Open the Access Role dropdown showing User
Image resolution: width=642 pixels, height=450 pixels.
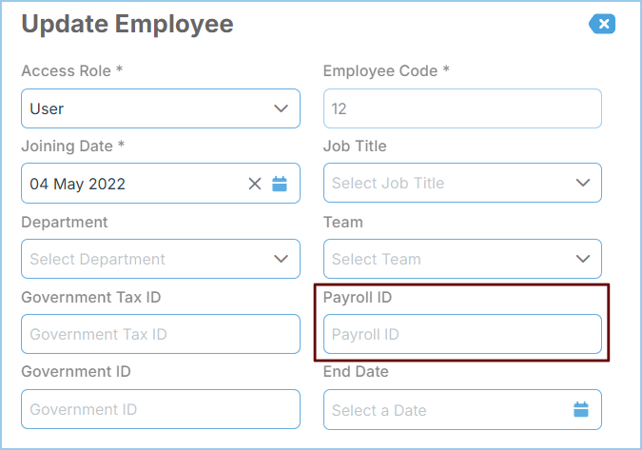tap(161, 108)
